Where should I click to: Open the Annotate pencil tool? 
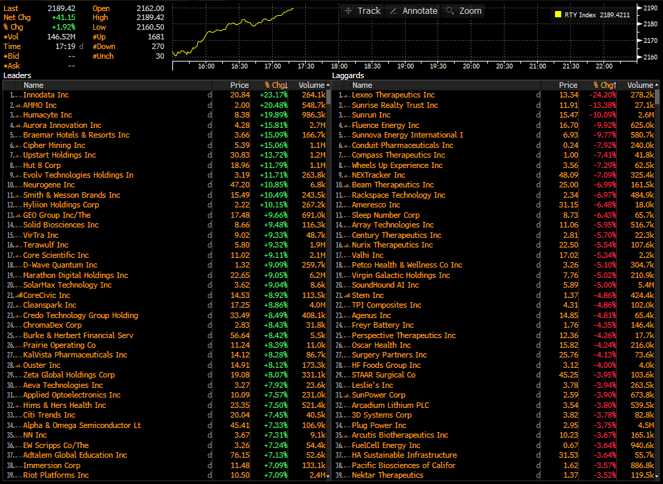(x=414, y=11)
